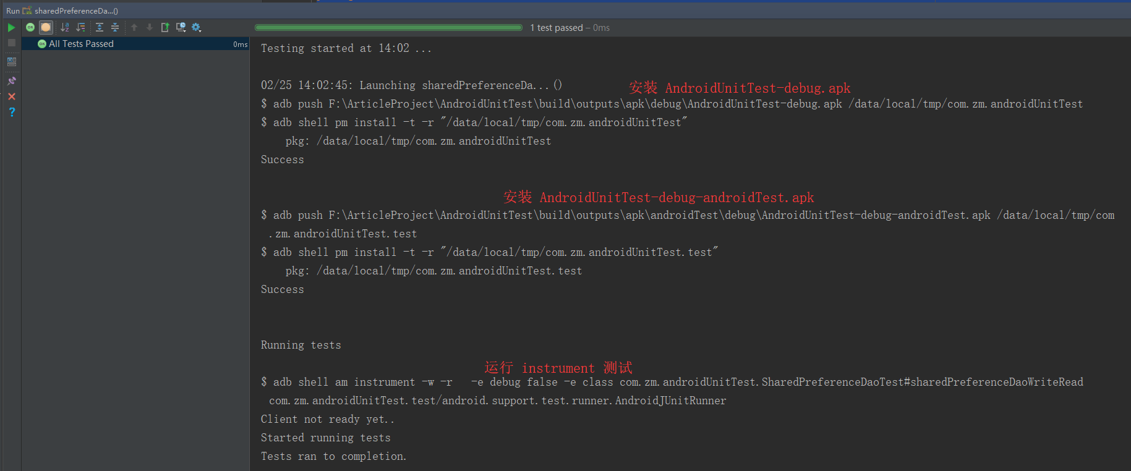This screenshot has width=1131, height=471.
Task: Open the test runner settings gear dropdown
Action: click(x=196, y=27)
